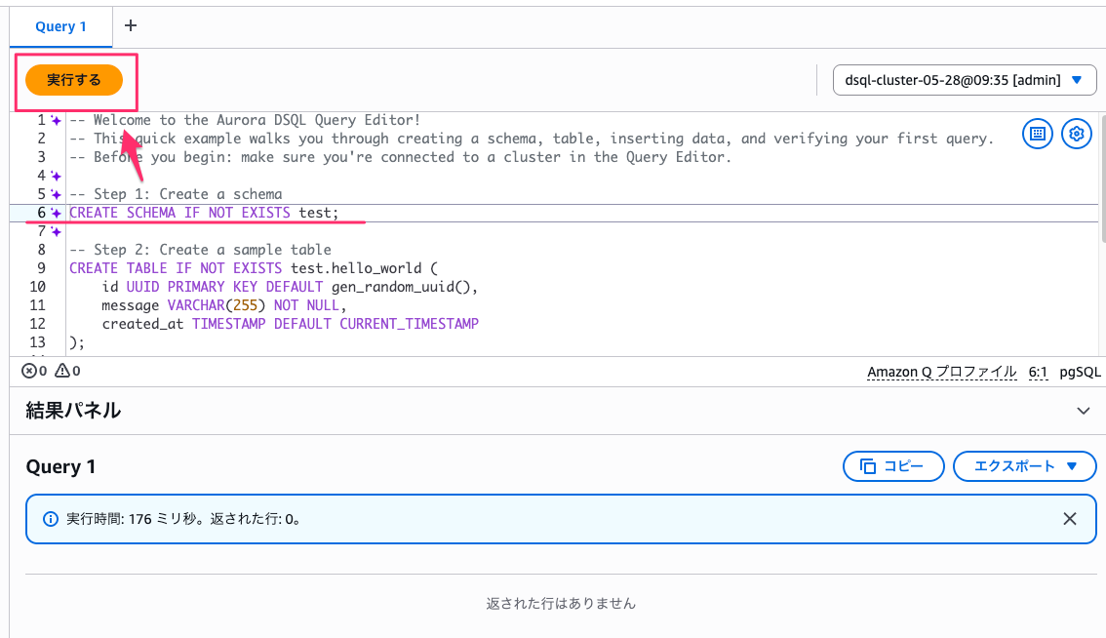Open a new query tab with the plus icon
Image resolution: width=1106 pixels, height=638 pixels.
130,26
